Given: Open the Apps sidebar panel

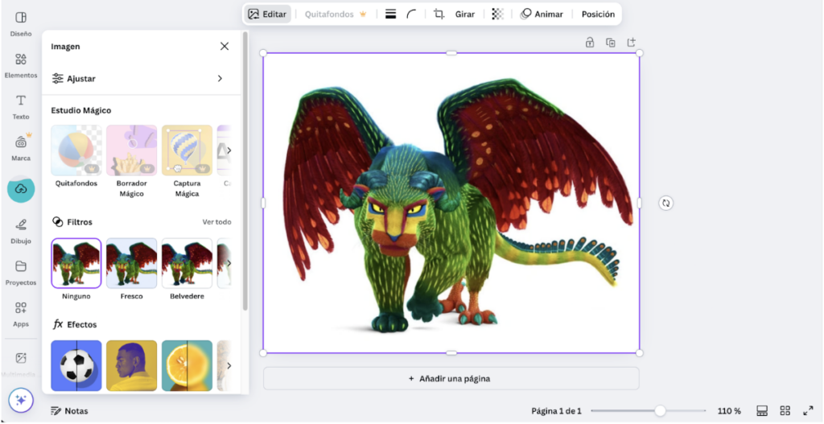Looking at the screenshot, I should click(x=20, y=315).
